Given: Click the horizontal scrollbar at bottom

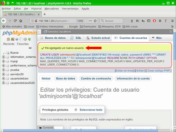Looking at the screenshot, I should [81, 131].
